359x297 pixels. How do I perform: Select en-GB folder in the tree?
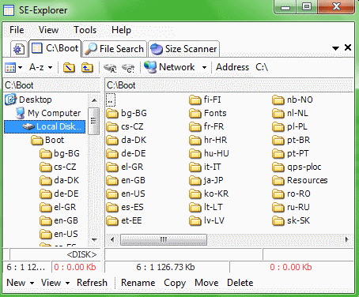[x=59, y=220]
